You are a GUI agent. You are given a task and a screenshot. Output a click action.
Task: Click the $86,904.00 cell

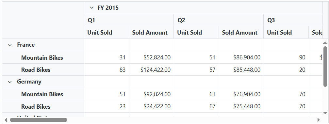pyautogui.click(x=241, y=57)
